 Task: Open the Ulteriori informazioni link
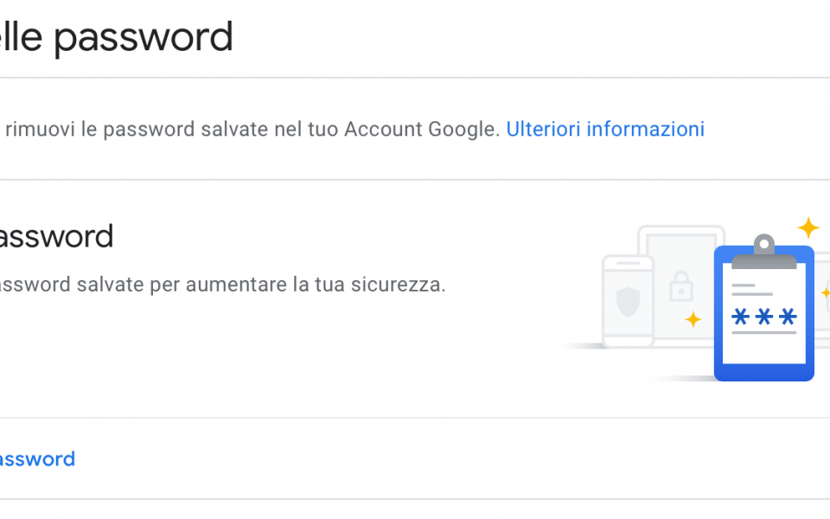[605, 129]
